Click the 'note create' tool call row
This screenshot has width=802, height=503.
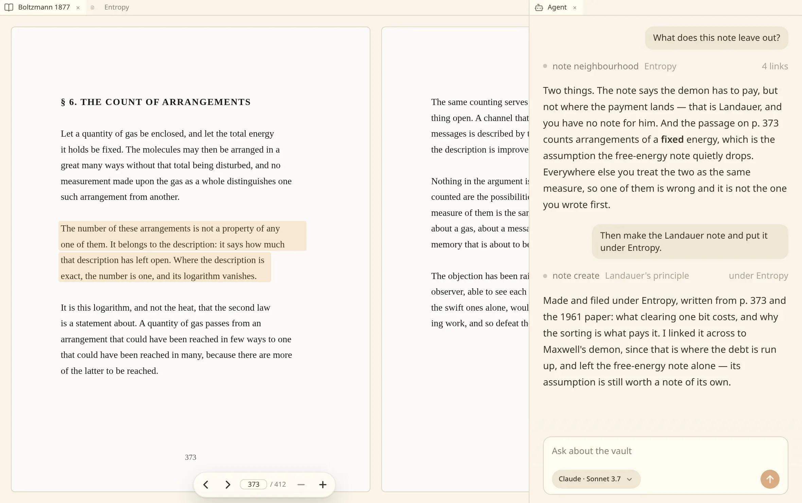pos(665,276)
